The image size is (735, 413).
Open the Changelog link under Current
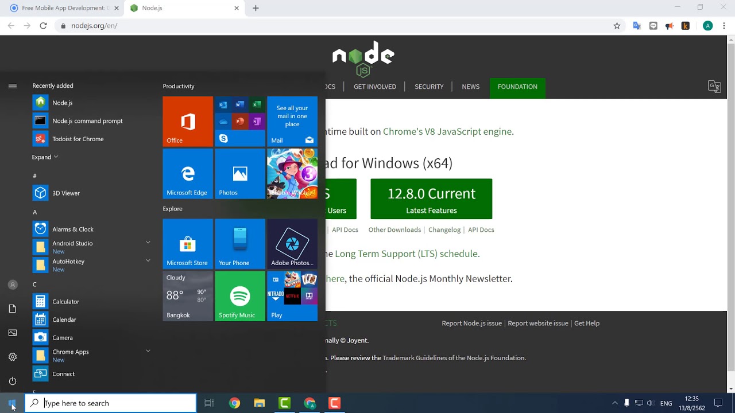point(444,229)
